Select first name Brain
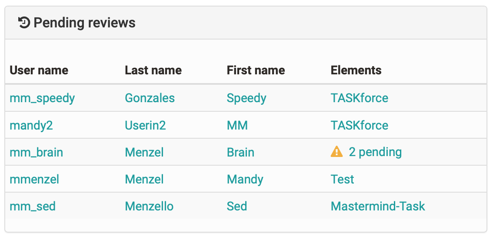493x240 pixels. point(240,153)
